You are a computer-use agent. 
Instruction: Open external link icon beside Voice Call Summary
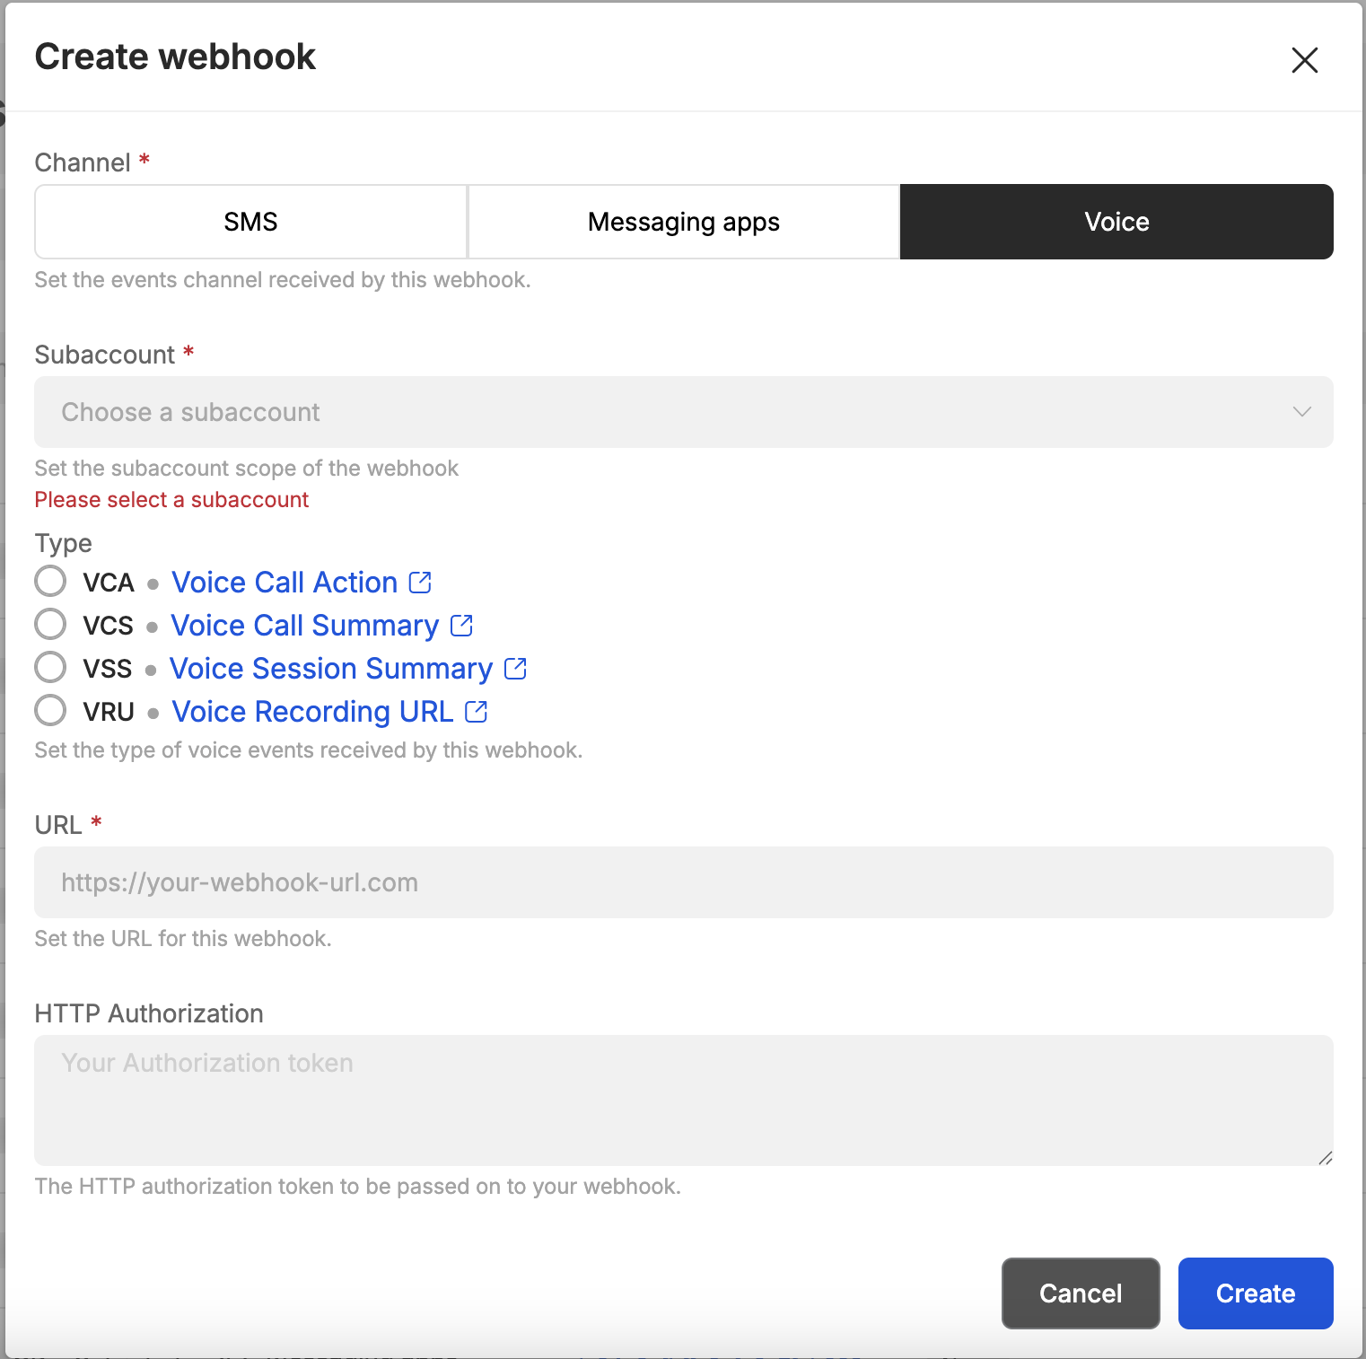click(461, 626)
